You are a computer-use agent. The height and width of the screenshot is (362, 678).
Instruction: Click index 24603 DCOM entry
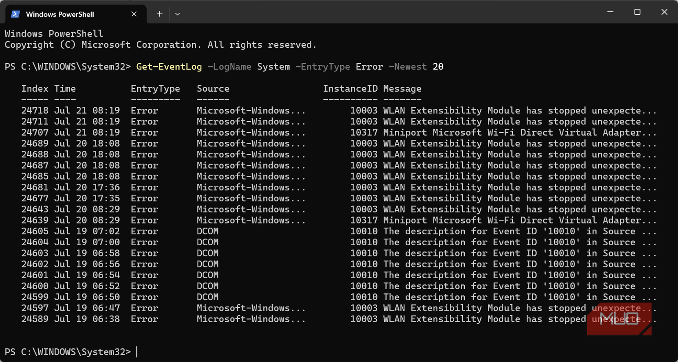pyautogui.click(x=339, y=253)
